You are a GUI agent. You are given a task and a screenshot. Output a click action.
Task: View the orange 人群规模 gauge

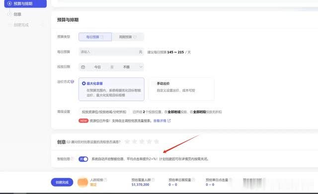(x=83, y=182)
